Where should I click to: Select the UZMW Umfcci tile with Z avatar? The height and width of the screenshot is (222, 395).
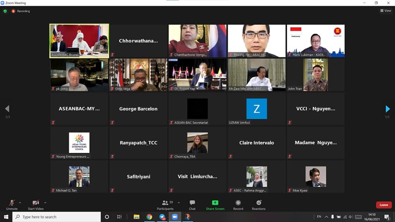257,109
